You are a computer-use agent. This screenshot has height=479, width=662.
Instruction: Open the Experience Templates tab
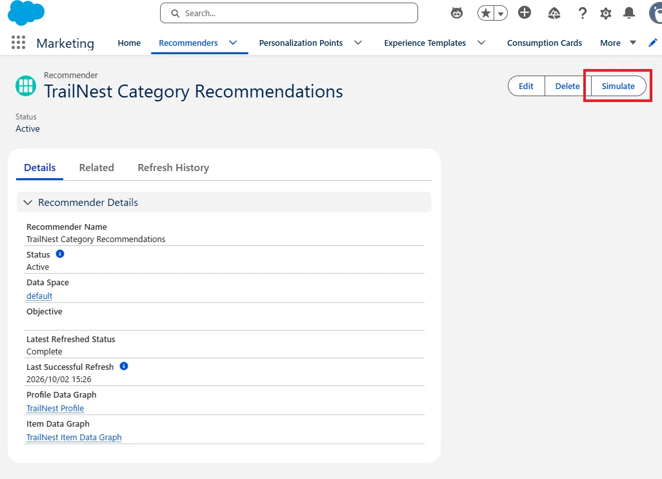point(425,43)
